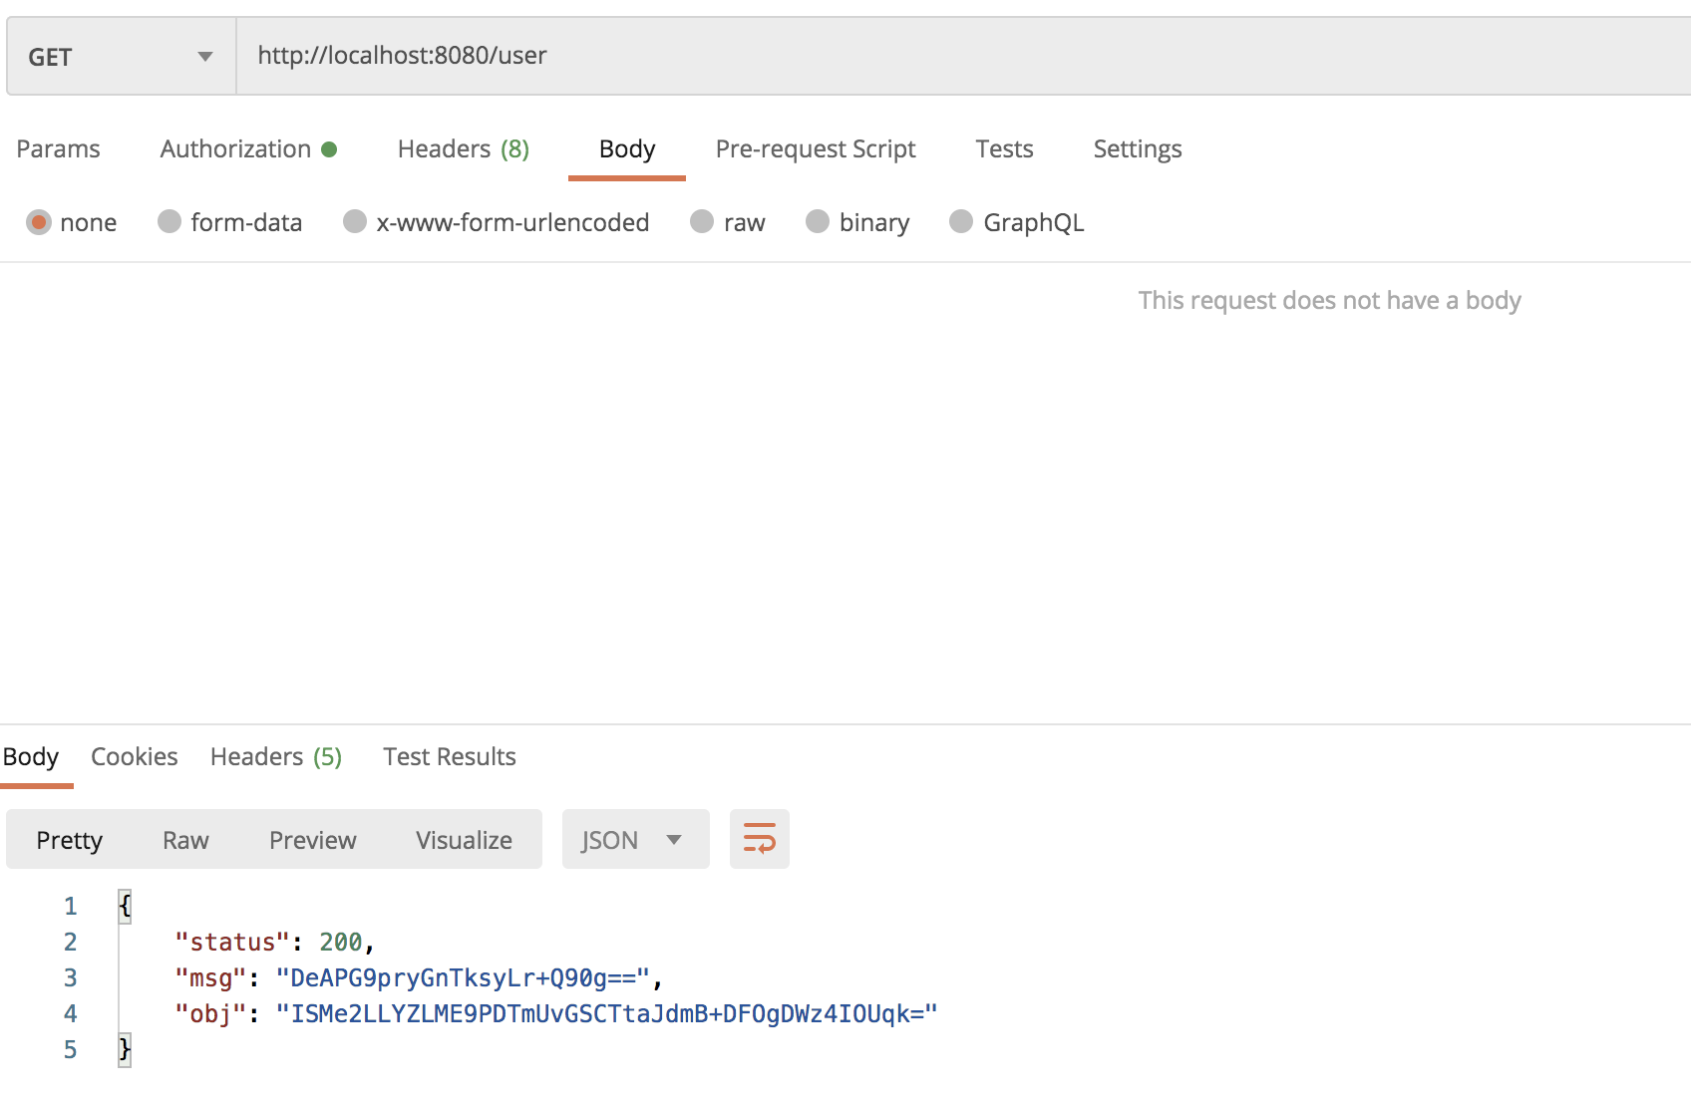Open the JSON format dropdown in response viewer
Image resolution: width=1691 pixels, height=1098 pixels.
[x=635, y=839]
